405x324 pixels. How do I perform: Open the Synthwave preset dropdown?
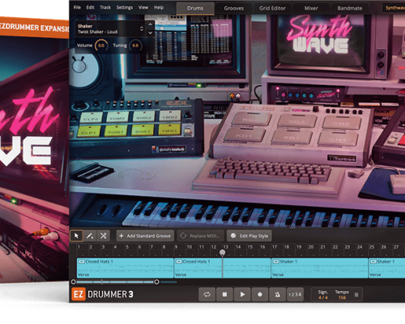394,8
